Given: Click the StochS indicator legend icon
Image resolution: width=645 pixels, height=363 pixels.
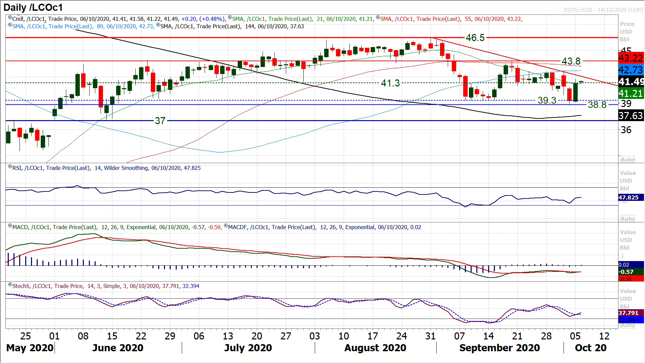Looking at the screenshot, I should click(x=10, y=285).
